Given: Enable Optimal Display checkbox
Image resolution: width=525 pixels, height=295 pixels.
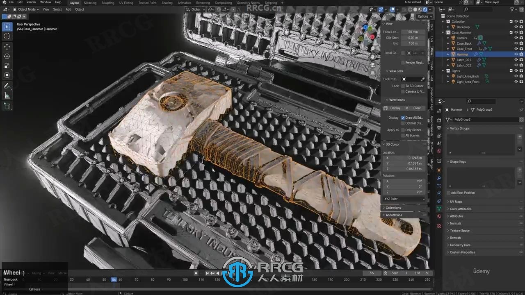Looking at the screenshot, I should (x=403, y=123).
